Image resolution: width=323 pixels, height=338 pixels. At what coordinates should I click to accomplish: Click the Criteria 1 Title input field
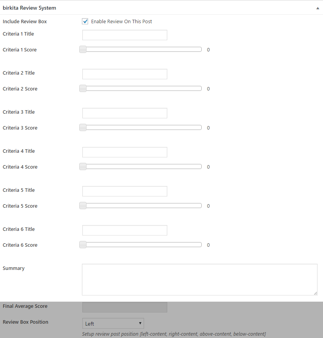tap(124, 35)
